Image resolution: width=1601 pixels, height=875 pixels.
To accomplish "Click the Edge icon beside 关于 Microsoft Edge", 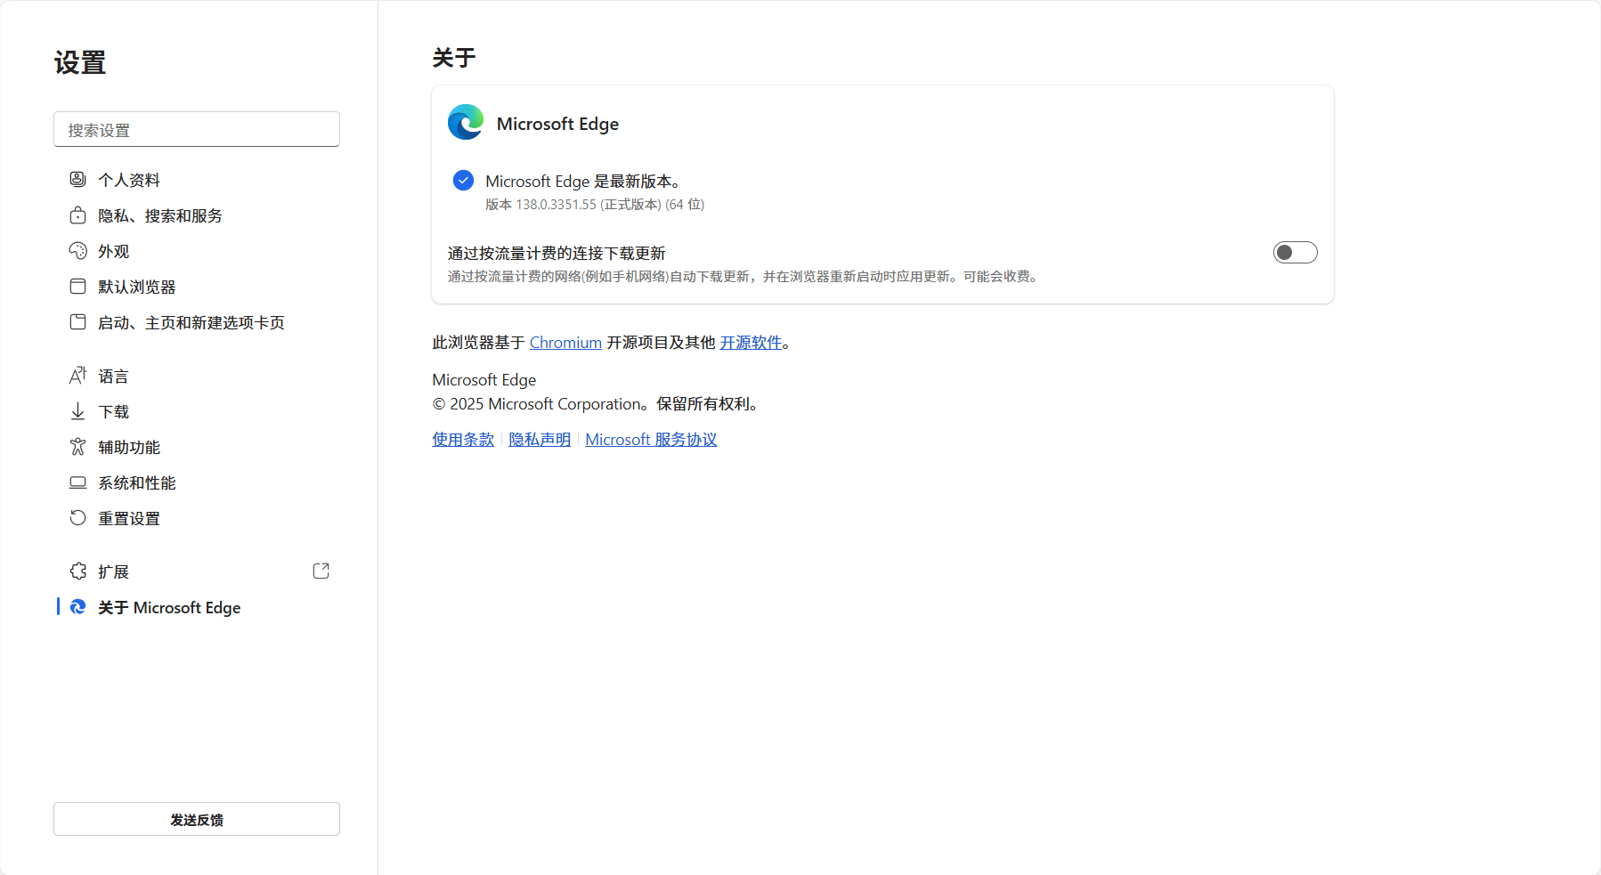I will coord(78,606).
